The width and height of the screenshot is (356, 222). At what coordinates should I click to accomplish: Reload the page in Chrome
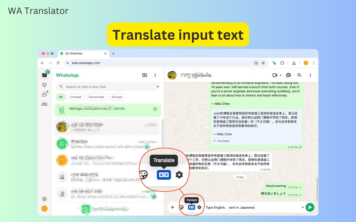(x=58, y=63)
